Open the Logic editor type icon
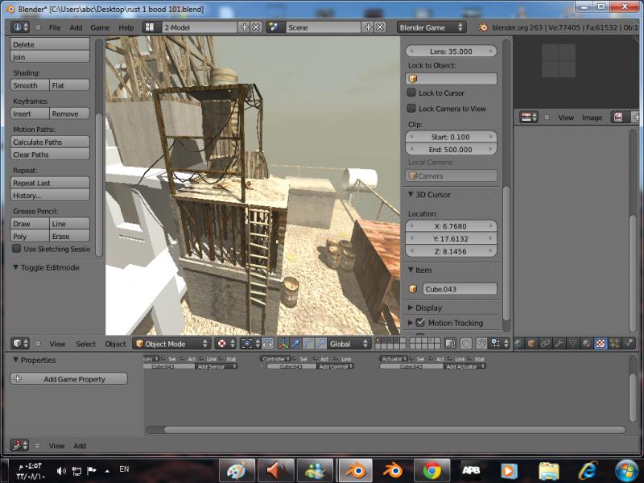 [x=19, y=445]
